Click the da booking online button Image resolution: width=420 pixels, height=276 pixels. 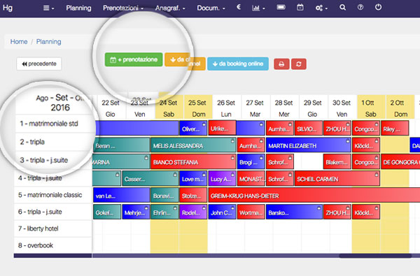click(238, 64)
